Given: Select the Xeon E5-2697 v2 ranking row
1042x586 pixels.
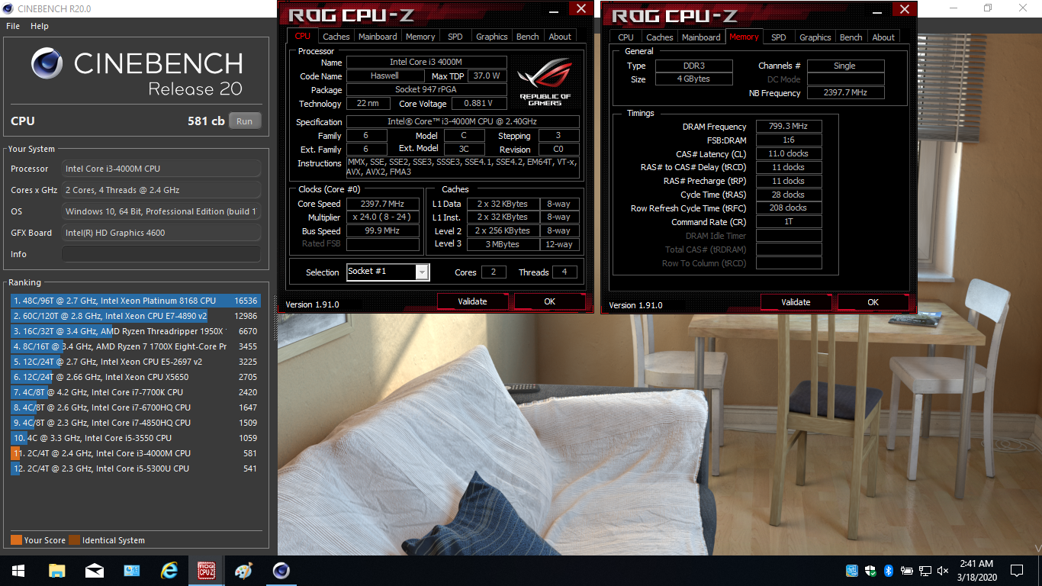Looking at the screenshot, I should click(x=135, y=362).
